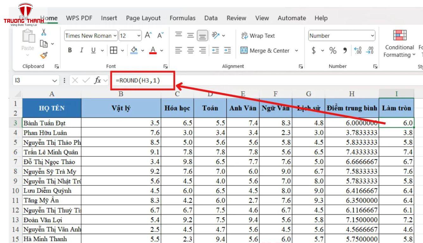Select row 9 header
423x243 pixels.
click(x=16, y=181)
